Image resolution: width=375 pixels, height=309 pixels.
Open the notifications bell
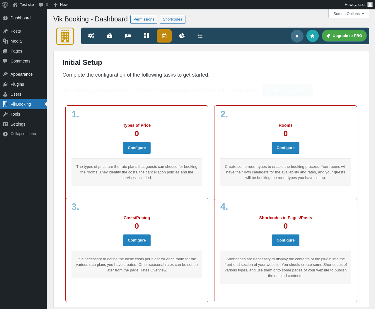297,36
